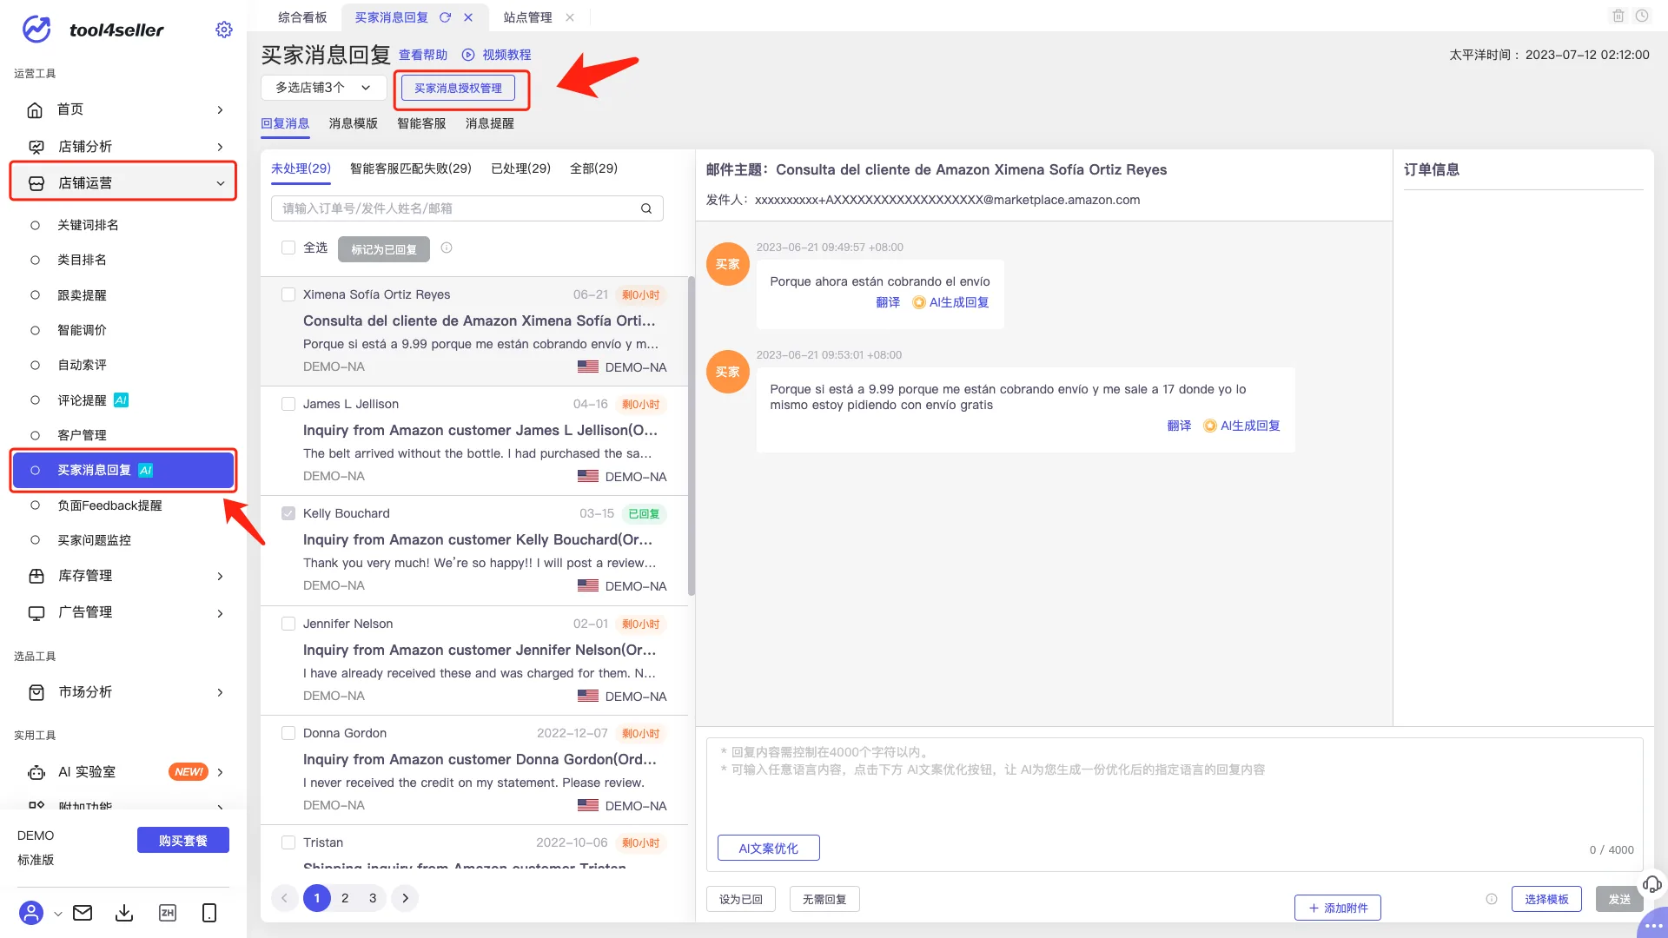
Task: Show the 智能客服匹配失败(29) list
Action: pos(410,168)
